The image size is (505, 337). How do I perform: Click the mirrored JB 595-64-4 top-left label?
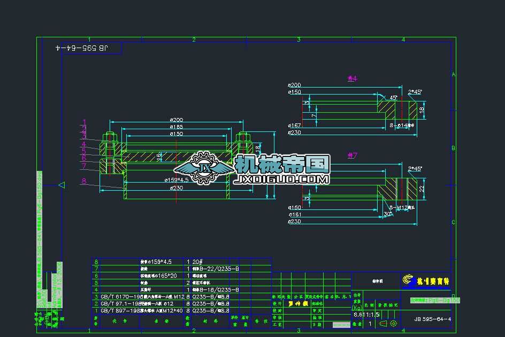tap(82, 48)
